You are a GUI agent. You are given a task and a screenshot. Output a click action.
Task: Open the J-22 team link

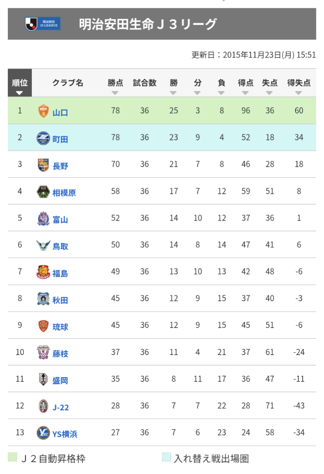(x=60, y=407)
